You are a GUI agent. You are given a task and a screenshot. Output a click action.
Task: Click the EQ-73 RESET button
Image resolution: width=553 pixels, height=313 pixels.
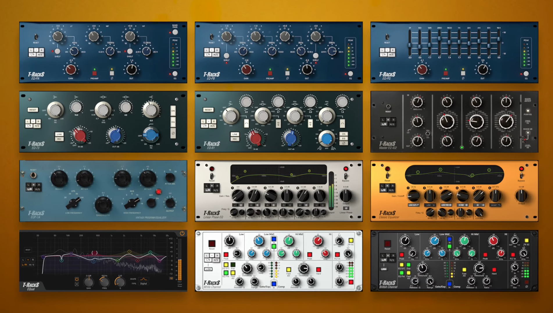33,110
